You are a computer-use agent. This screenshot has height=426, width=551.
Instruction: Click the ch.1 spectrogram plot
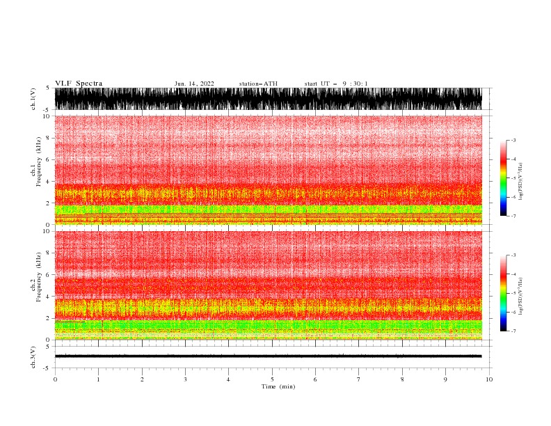(x=268, y=170)
